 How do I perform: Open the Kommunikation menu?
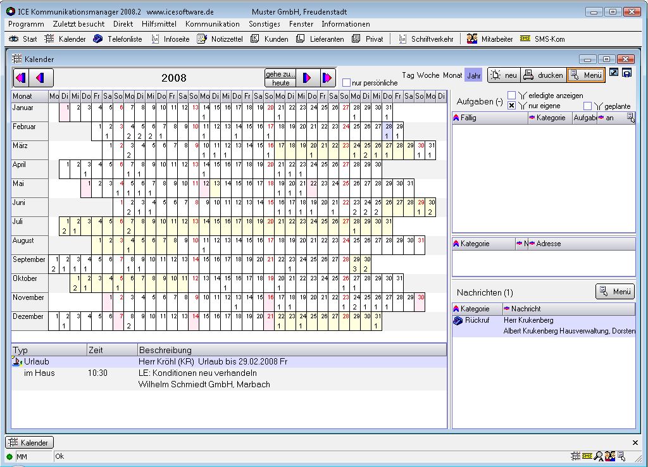[x=213, y=24]
